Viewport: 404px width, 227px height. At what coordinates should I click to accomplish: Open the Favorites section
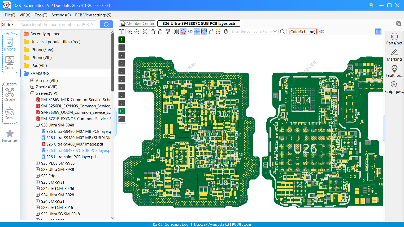coord(10,136)
